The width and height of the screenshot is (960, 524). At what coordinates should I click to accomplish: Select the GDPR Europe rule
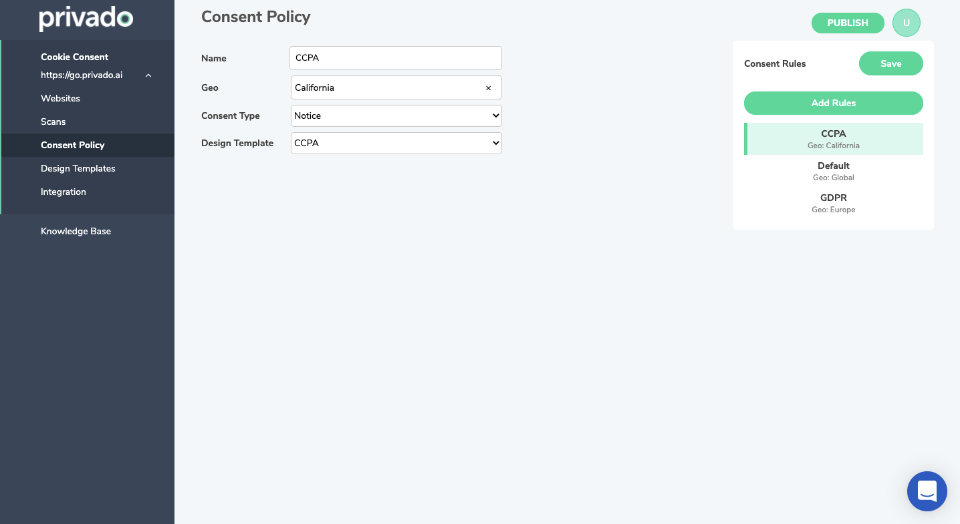click(833, 202)
